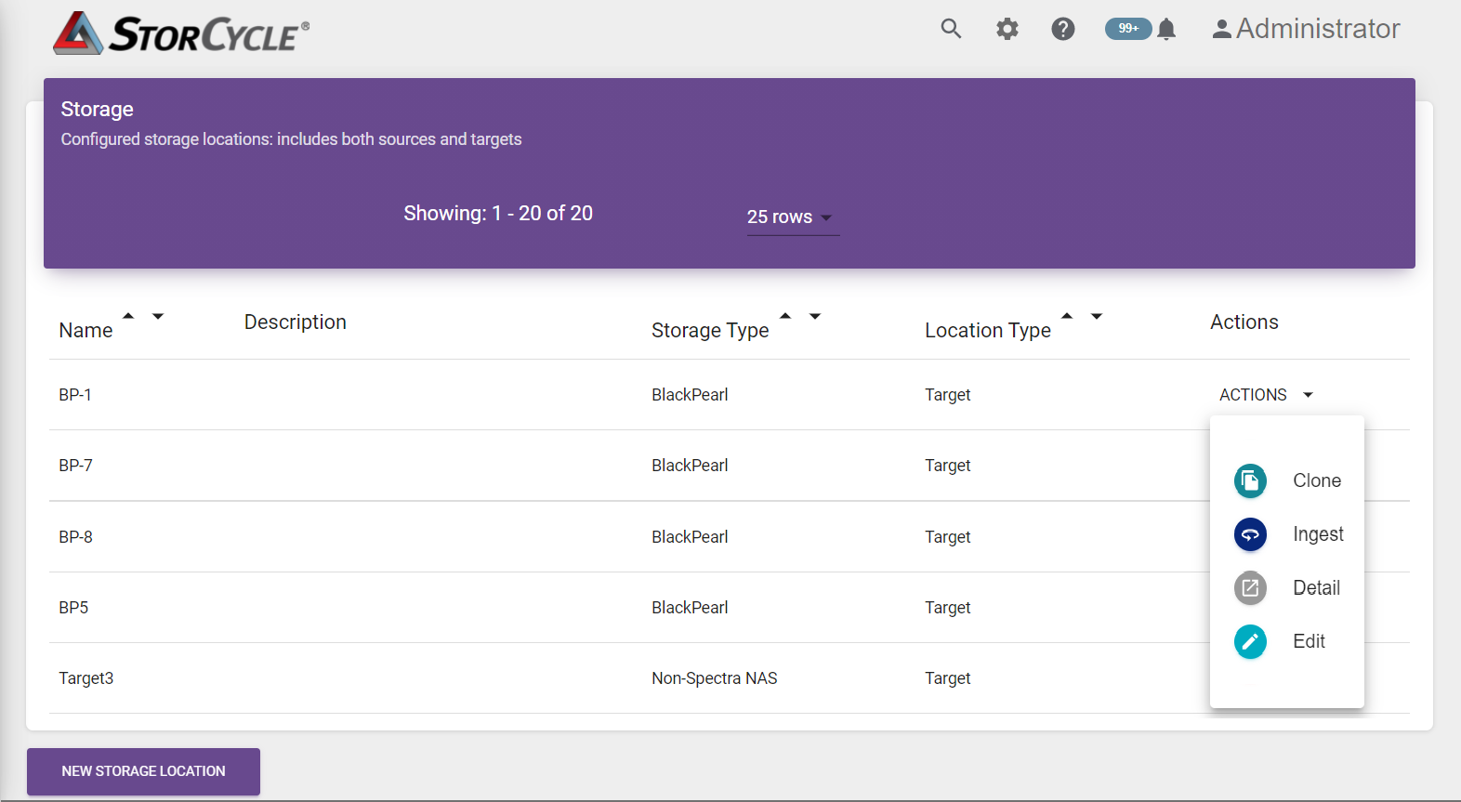Image resolution: width=1461 pixels, height=802 pixels.
Task: Open the search magnifier icon
Action: [951, 29]
